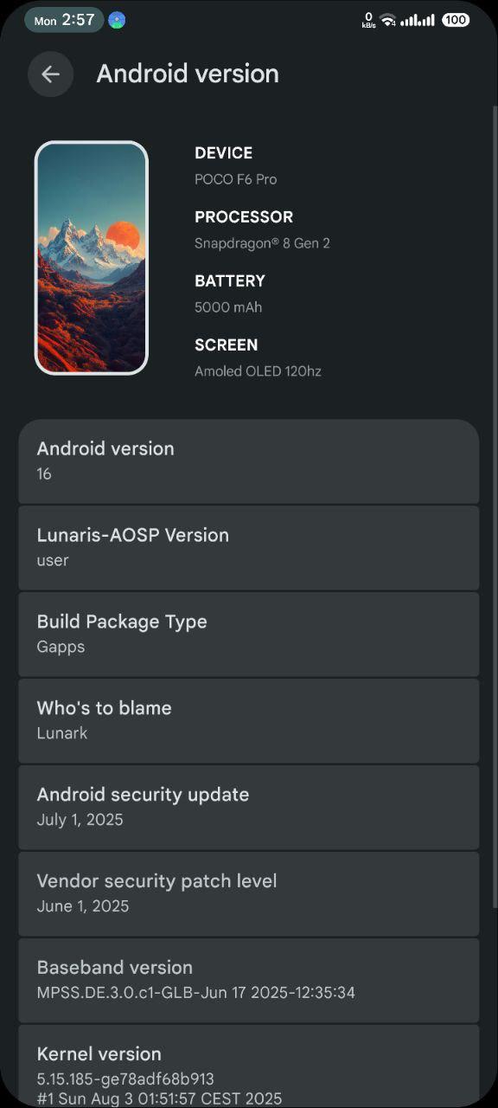Select Vendor security patch level item
This screenshot has height=1108, width=498.
pos(249,894)
